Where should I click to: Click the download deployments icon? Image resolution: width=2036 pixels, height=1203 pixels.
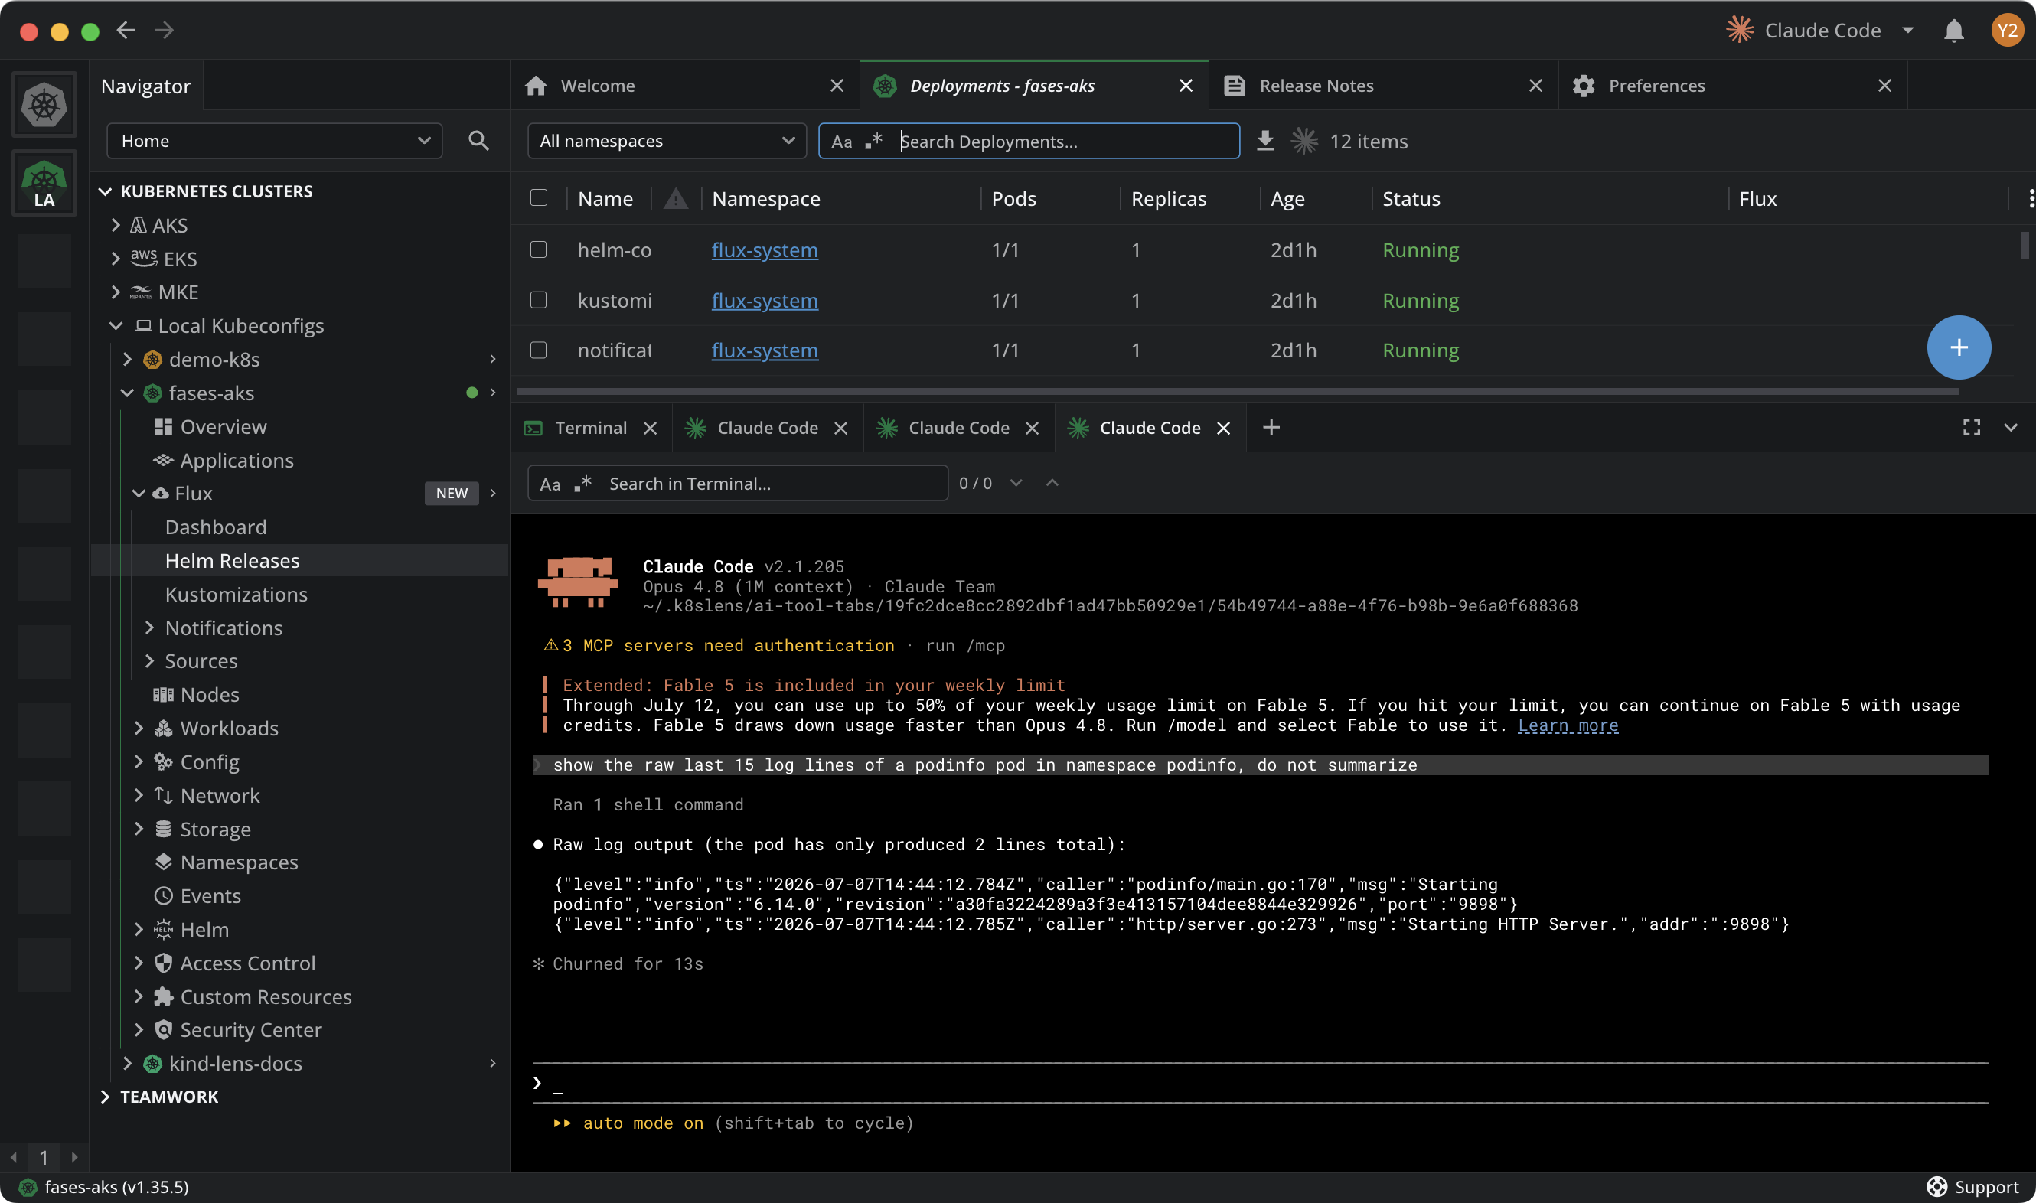1264,141
